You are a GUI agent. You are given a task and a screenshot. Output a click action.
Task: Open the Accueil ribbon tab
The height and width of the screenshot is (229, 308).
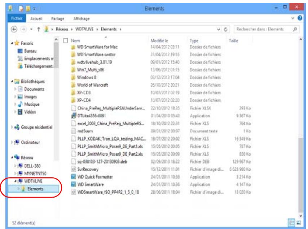36,18
